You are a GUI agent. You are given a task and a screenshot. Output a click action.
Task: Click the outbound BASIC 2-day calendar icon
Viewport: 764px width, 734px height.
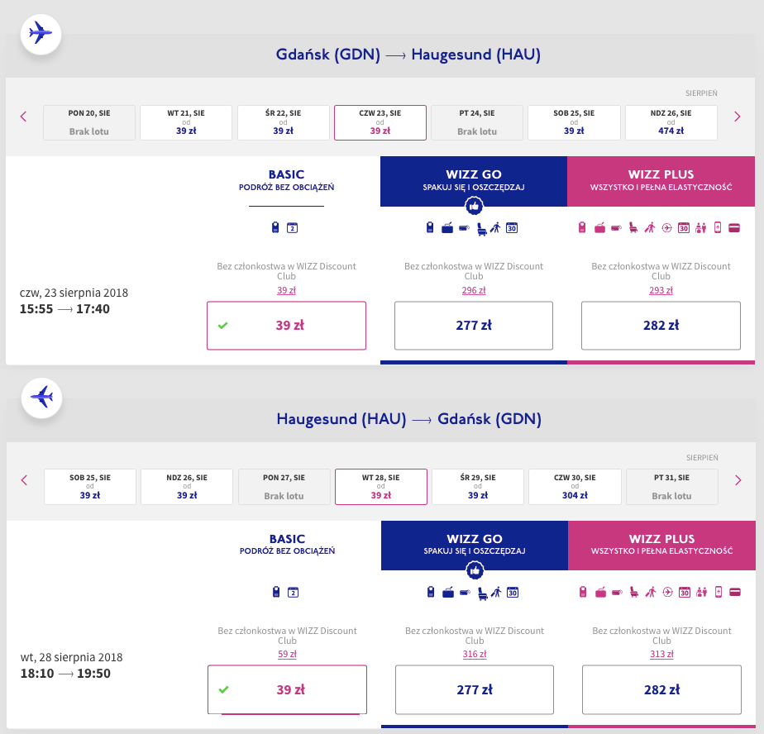[292, 228]
